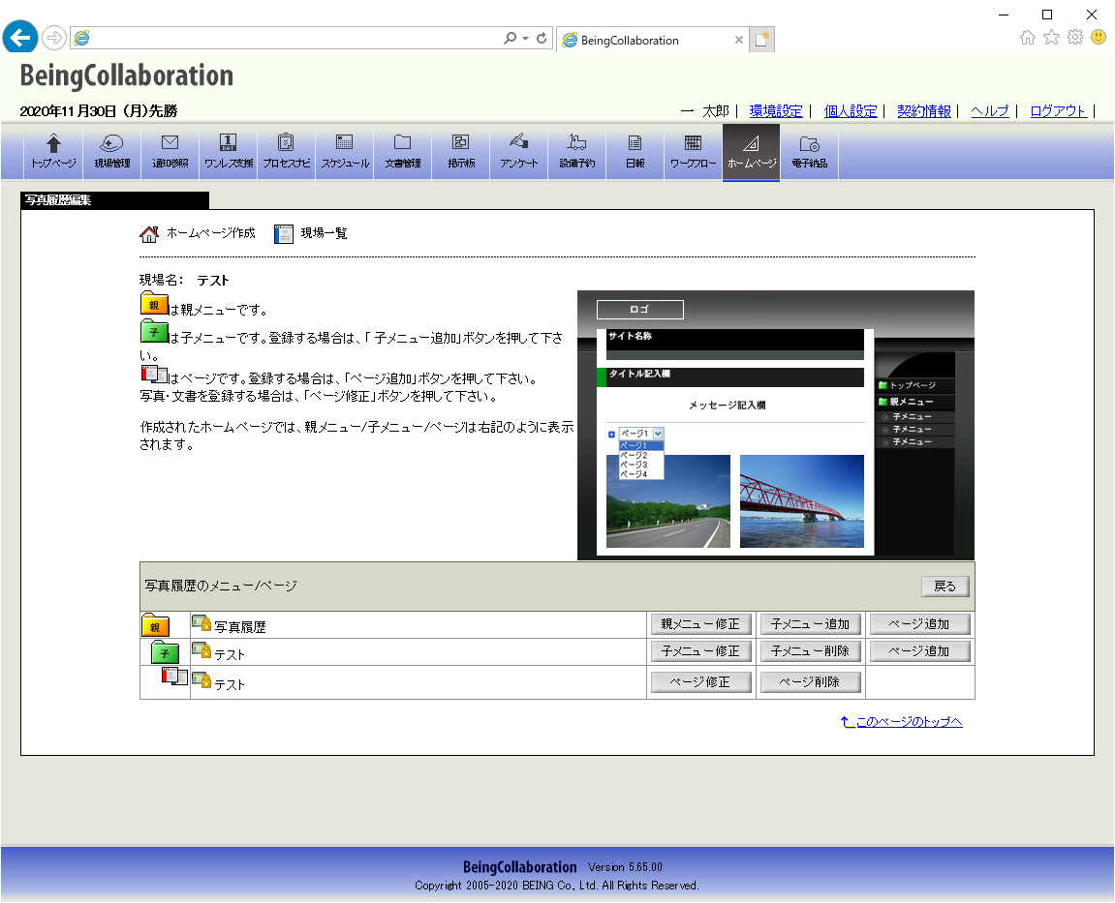The image size is (1115, 903).
Task: Open a new browser tab
Action: [760, 39]
